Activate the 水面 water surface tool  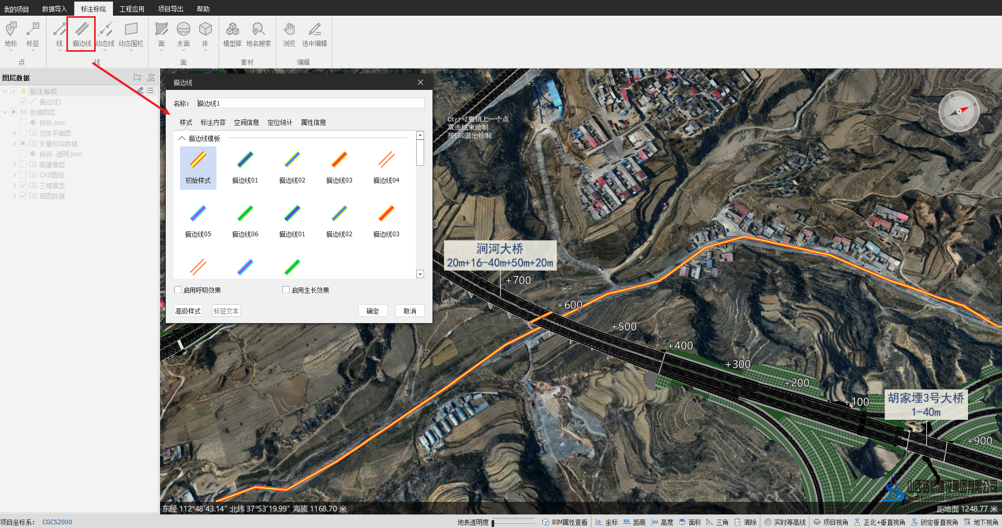184,34
